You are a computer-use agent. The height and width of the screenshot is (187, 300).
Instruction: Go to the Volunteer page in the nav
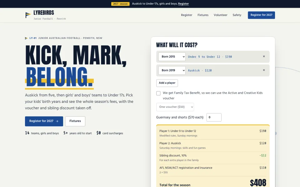coord(220,15)
